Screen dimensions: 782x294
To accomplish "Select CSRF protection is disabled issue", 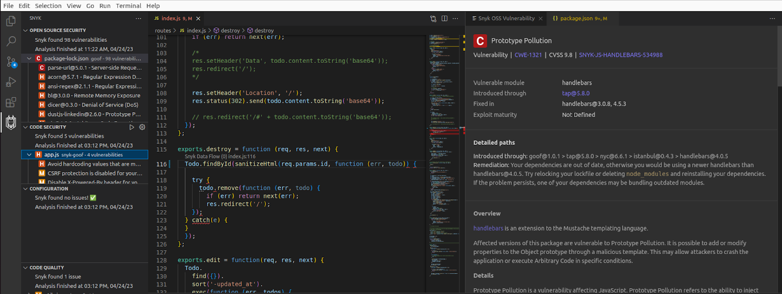I will pos(95,173).
